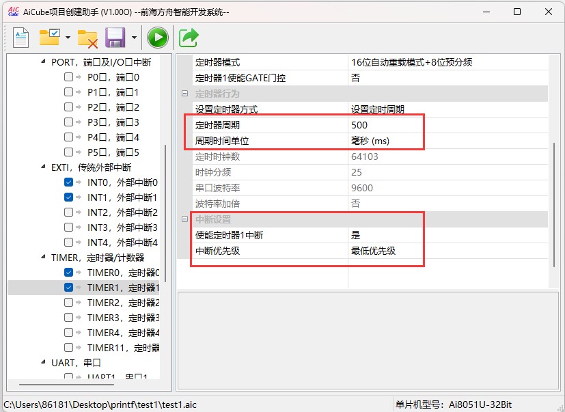Viewport: 565px width, 412px height.
Task: Click the left tree horizontal scrollbar
Action: click(x=67, y=384)
